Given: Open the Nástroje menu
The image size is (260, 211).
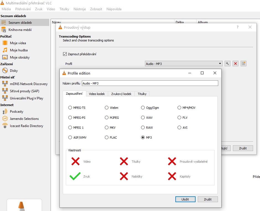Looking at the screenshot, I should [80, 9].
